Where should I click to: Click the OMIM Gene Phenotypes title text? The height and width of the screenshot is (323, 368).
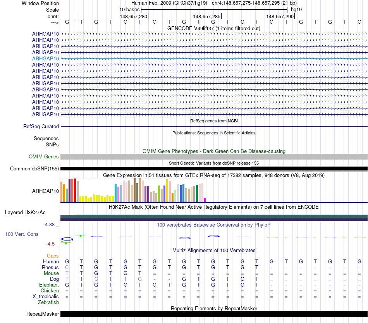214,151
